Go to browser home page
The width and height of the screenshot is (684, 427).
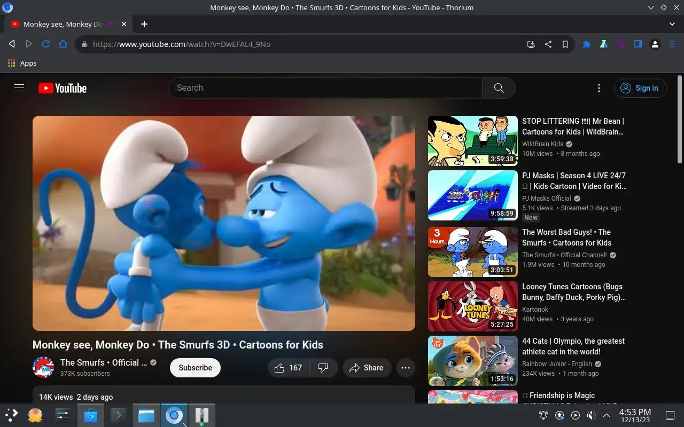pos(63,44)
